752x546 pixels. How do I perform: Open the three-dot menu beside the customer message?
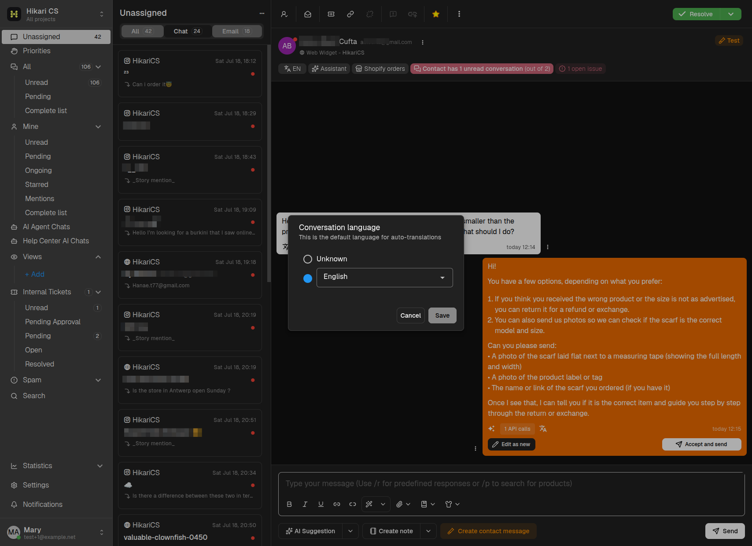tap(548, 247)
